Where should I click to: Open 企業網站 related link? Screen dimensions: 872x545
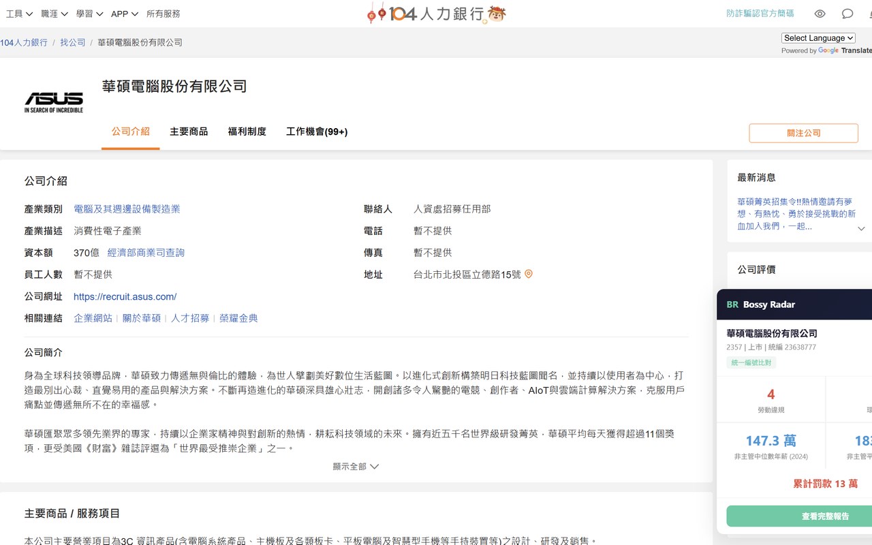[x=93, y=318]
